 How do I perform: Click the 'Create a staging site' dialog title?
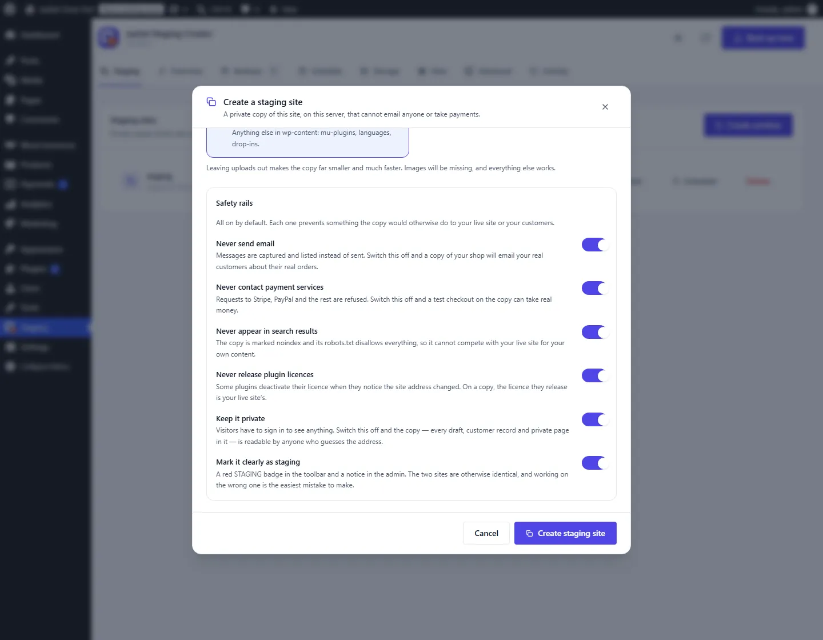[x=263, y=102]
